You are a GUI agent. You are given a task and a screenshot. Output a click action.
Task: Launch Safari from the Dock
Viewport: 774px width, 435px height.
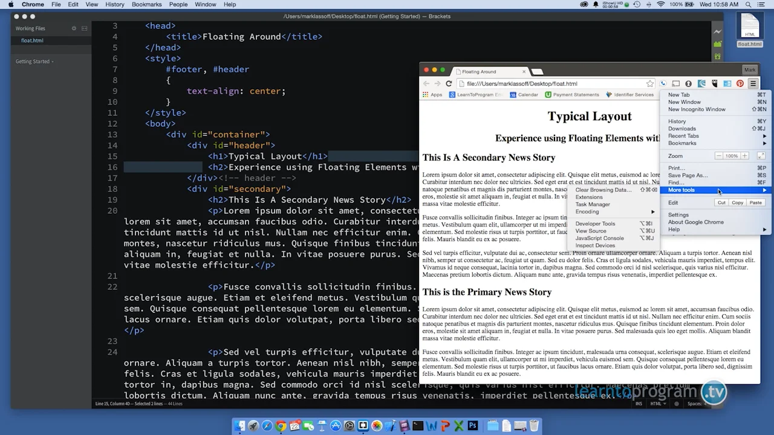pyautogui.click(x=267, y=426)
